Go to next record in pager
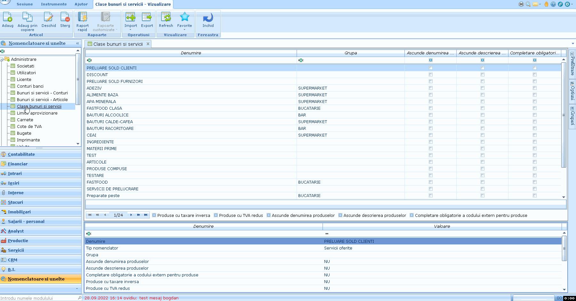Screen dimensions: 576x301 (x=131, y=215)
